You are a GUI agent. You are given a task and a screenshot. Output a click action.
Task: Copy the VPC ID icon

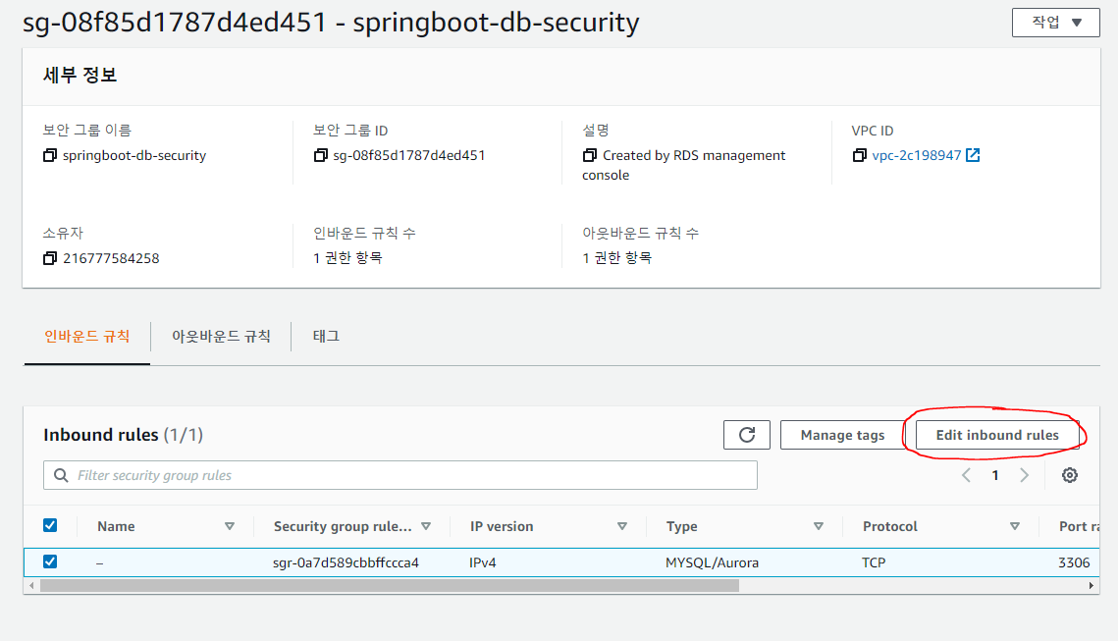pos(860,155)
